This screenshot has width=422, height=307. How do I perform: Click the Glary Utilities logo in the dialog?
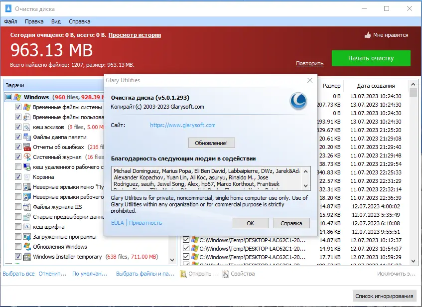(298, 102)
